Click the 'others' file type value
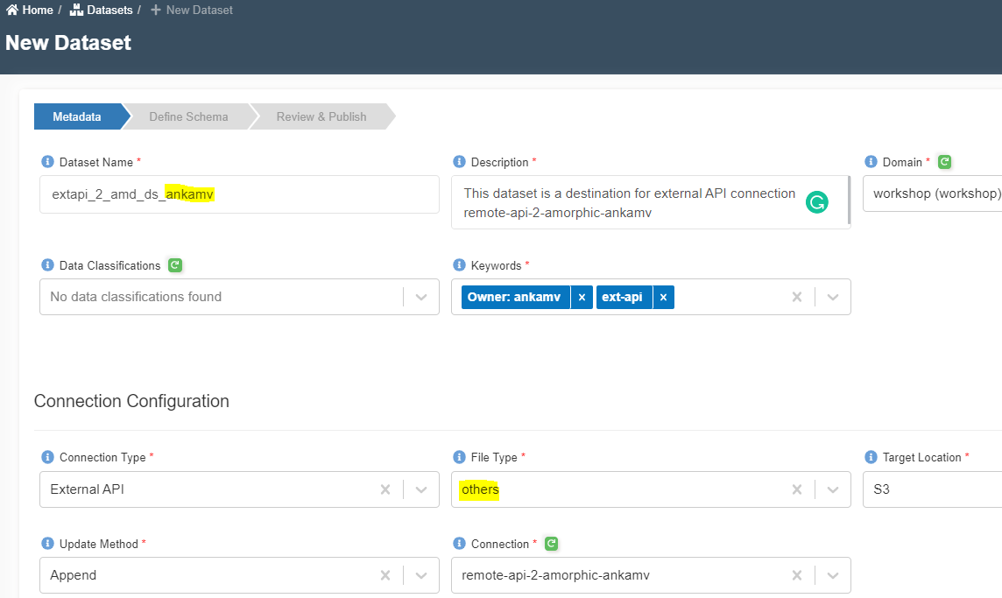The image size is (1002, 598). pyautogui.click(x=481, y=489)
